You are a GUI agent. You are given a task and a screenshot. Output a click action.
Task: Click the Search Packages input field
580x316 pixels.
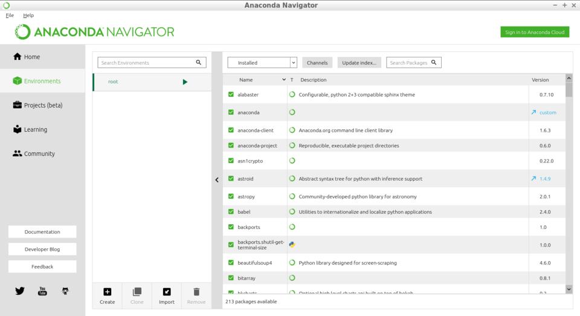click(x=409, y=62)
